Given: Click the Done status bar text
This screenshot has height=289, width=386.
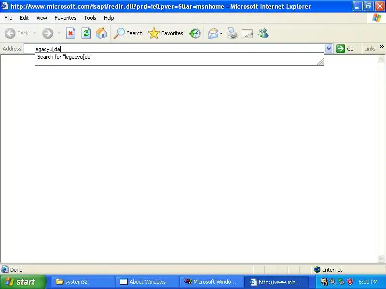Looking at the screenshot, I should [x=16, y=270].
